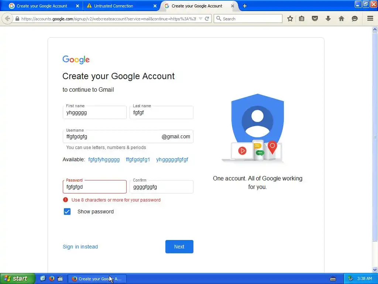
Task: Click into the Password field
Action: [x=94, y=187]
